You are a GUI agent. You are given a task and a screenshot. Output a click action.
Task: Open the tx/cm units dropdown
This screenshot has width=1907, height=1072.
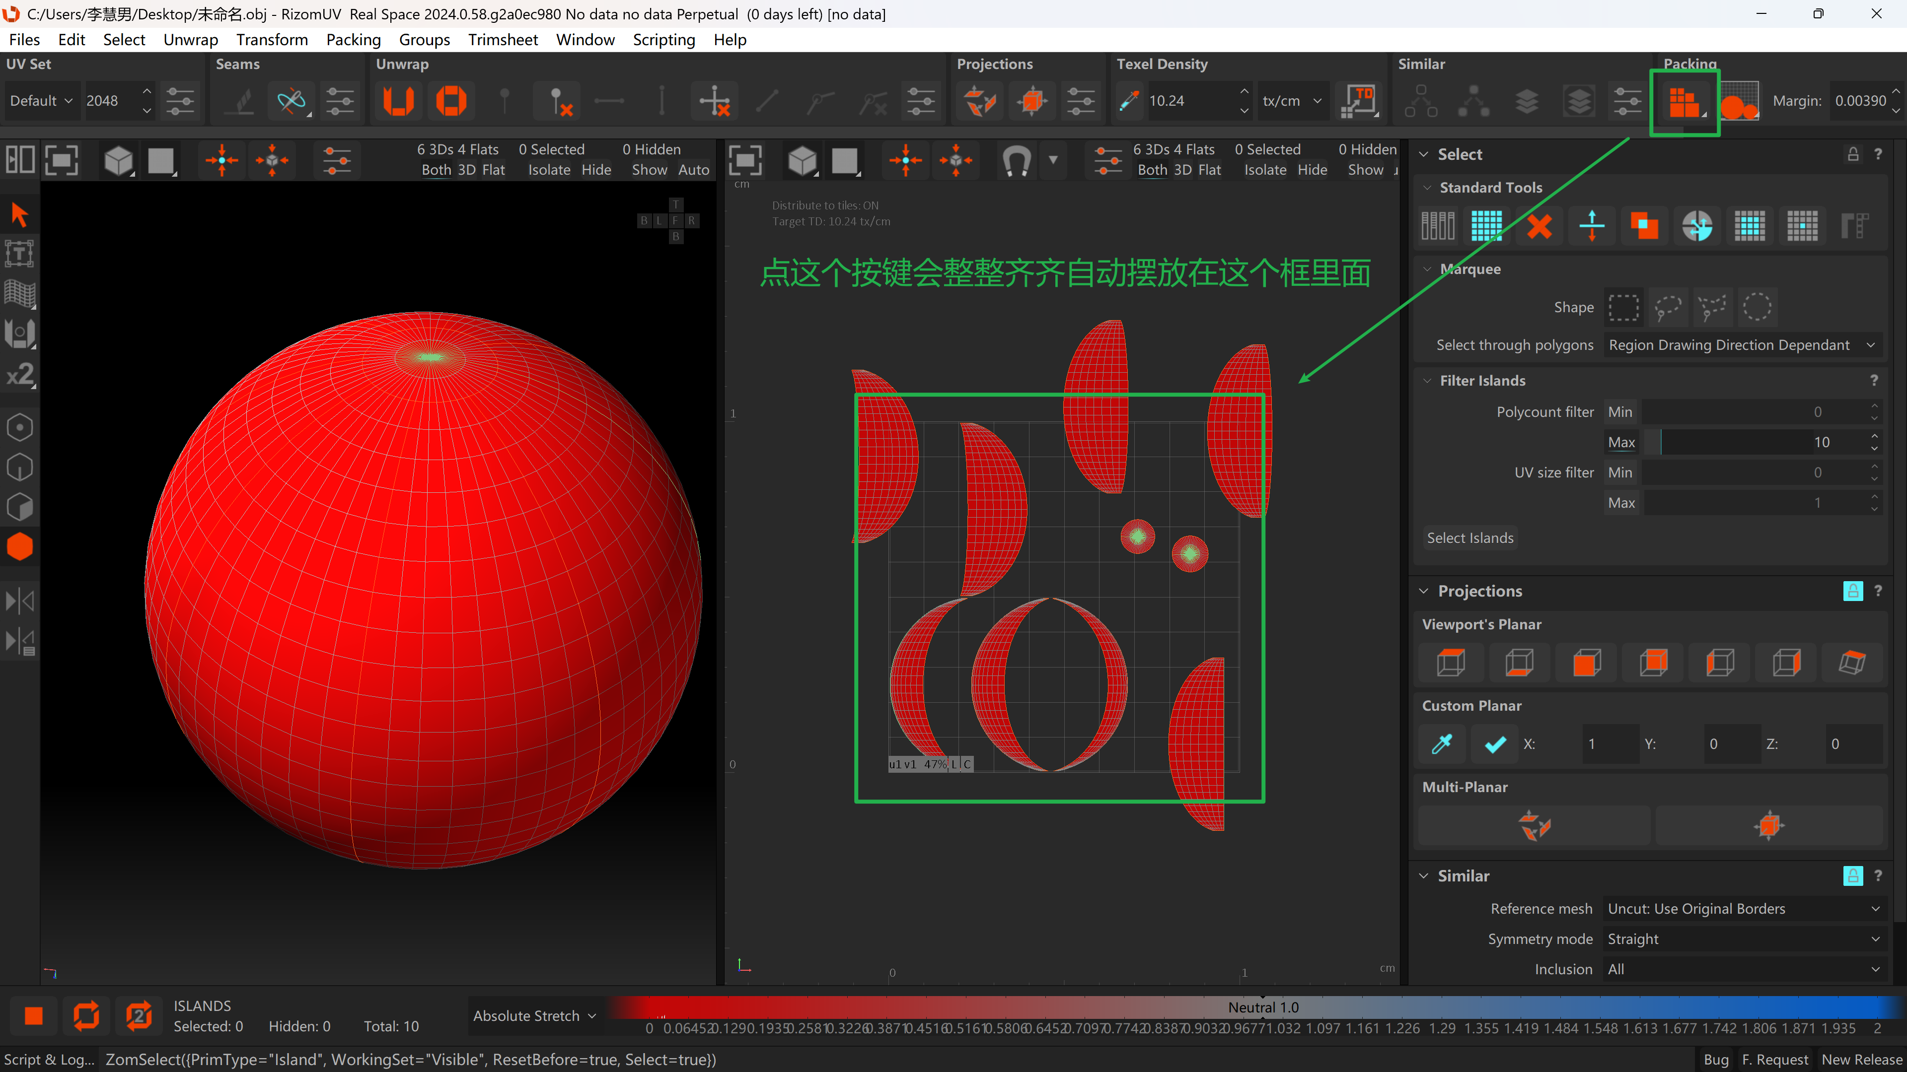[x=1293, y=101]
